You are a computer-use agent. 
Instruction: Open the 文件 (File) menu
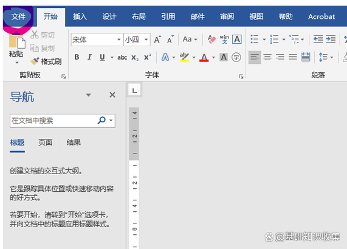[18, 16]
